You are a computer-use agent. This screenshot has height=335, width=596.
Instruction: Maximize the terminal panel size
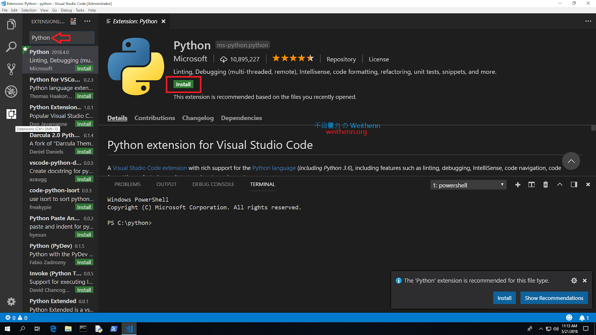tap(560, 185)
